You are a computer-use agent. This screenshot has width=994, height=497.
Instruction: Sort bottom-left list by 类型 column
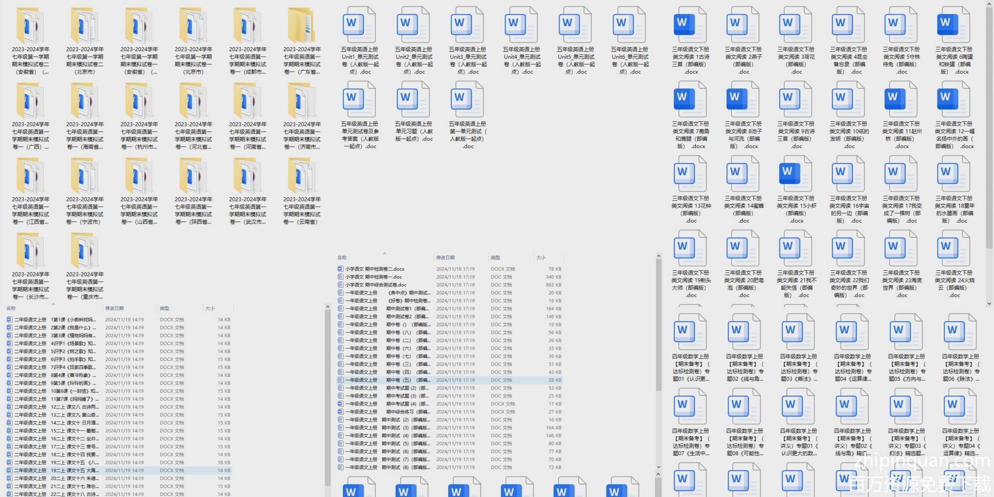coord(165,309)
